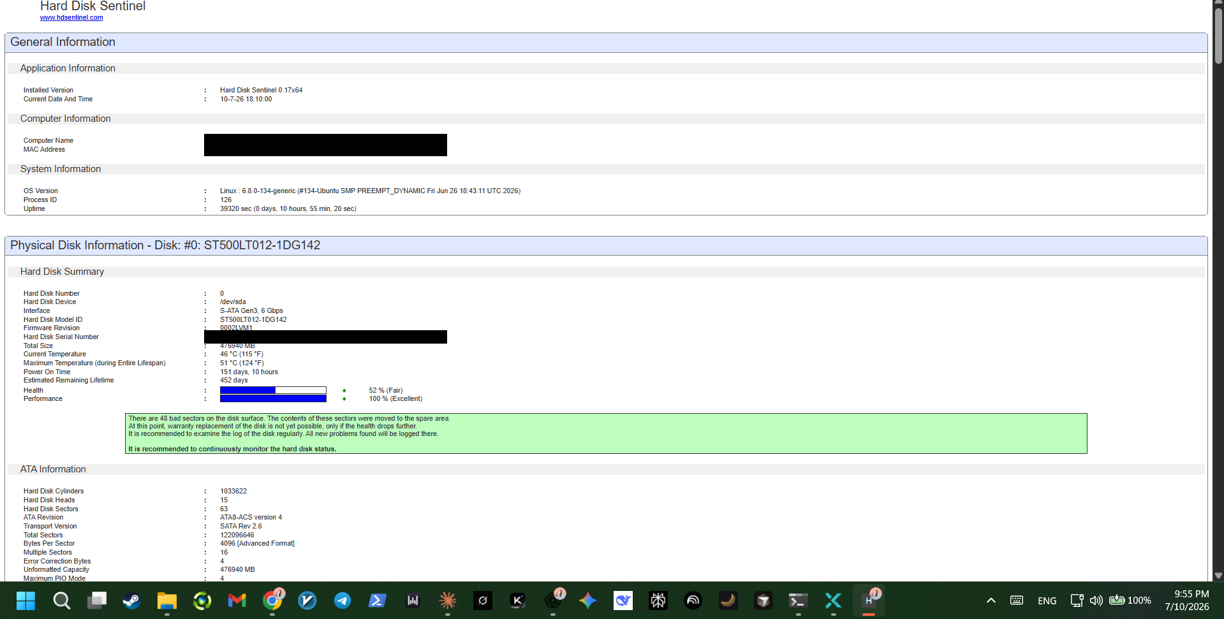Screen dimensions: 1224x619
Task: Open the blue whale DeepSeek icon
Action: pyautogui.click(x=623, y=601)
